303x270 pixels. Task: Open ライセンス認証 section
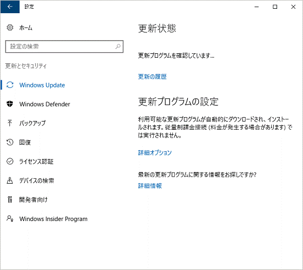pyautogui.click(x=36, y=162)
